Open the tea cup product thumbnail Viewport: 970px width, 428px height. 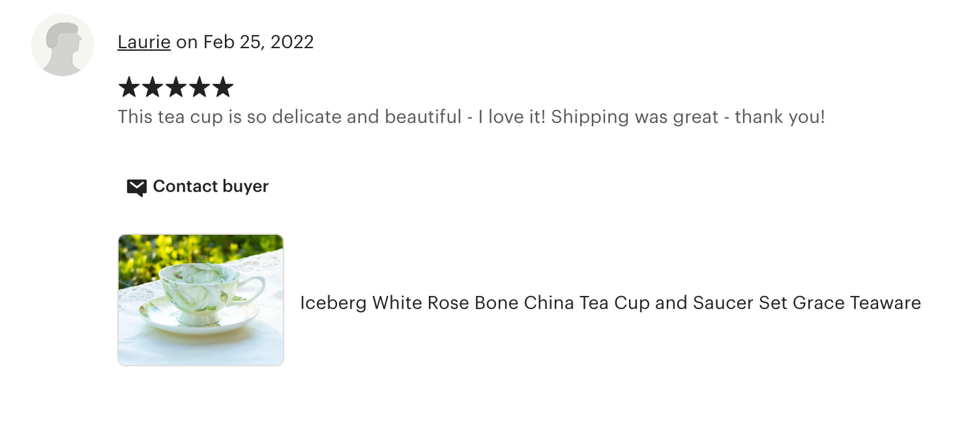[200, 299]
